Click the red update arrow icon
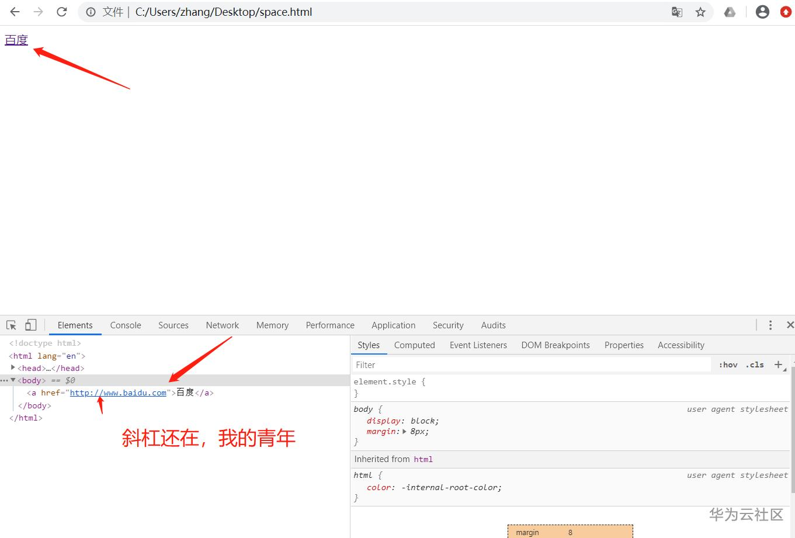 coord(786,12)
